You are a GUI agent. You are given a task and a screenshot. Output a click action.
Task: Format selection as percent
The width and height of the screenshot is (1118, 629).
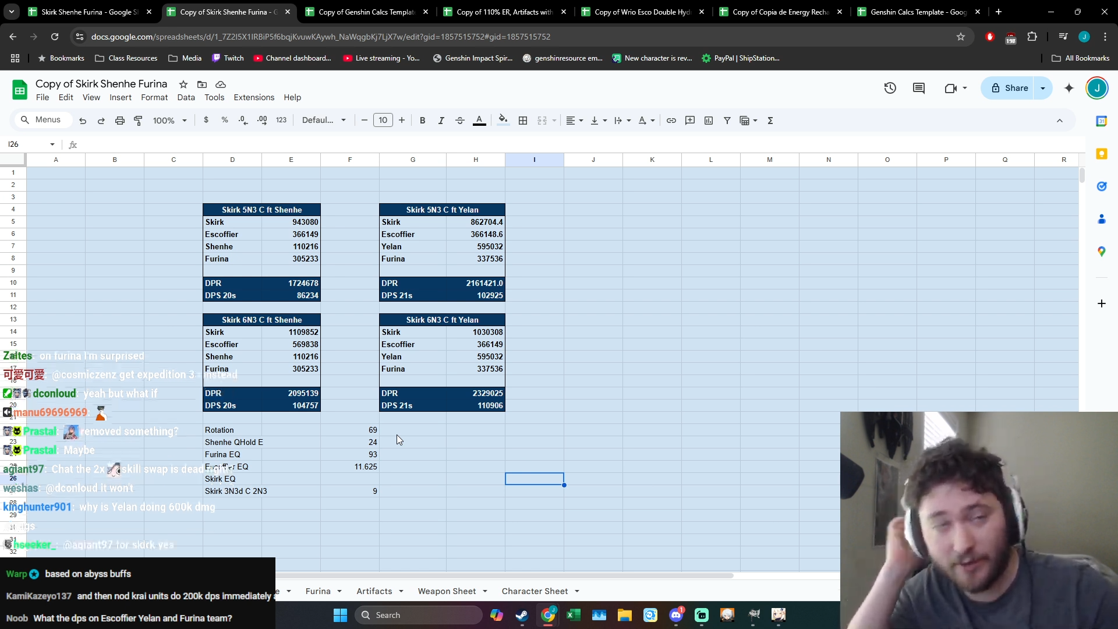(x=225, y=120)
